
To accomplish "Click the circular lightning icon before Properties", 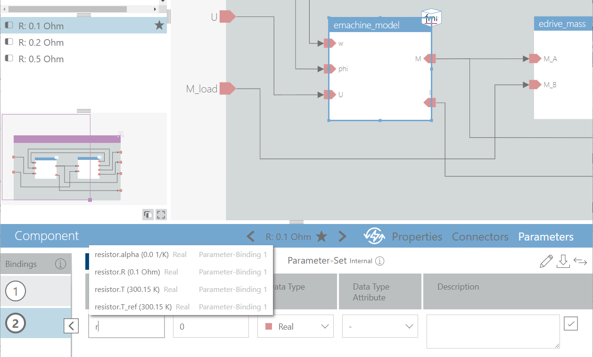I will [374, 236].
